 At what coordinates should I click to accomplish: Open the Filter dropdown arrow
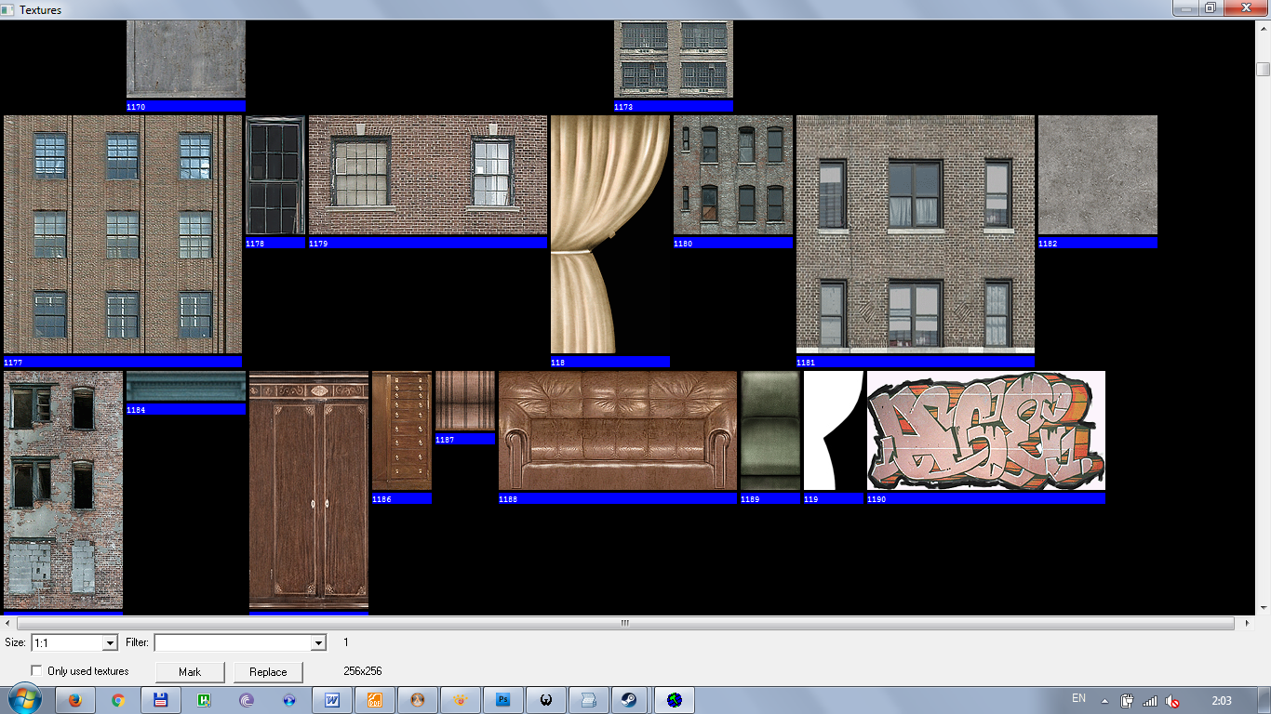[318, 642]
